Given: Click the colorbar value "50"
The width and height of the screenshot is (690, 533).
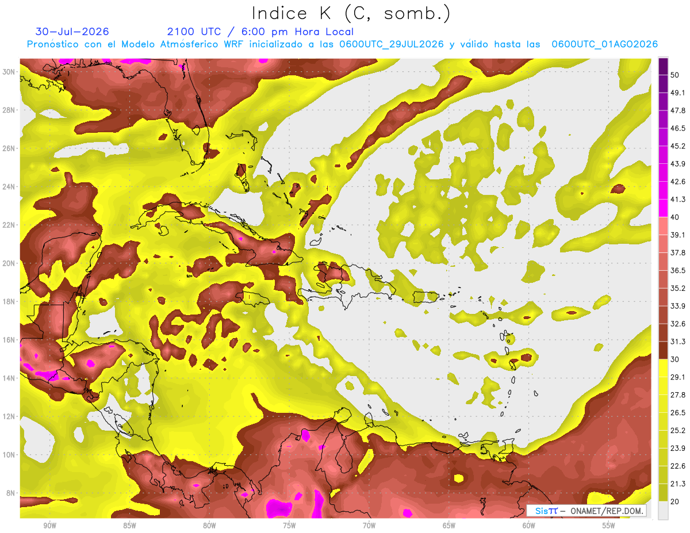Looking at the screenshot, I should tap(675, 75).
